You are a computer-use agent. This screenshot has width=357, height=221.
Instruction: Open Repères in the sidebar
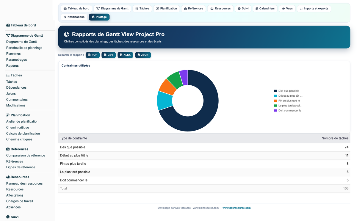point(12,66)
